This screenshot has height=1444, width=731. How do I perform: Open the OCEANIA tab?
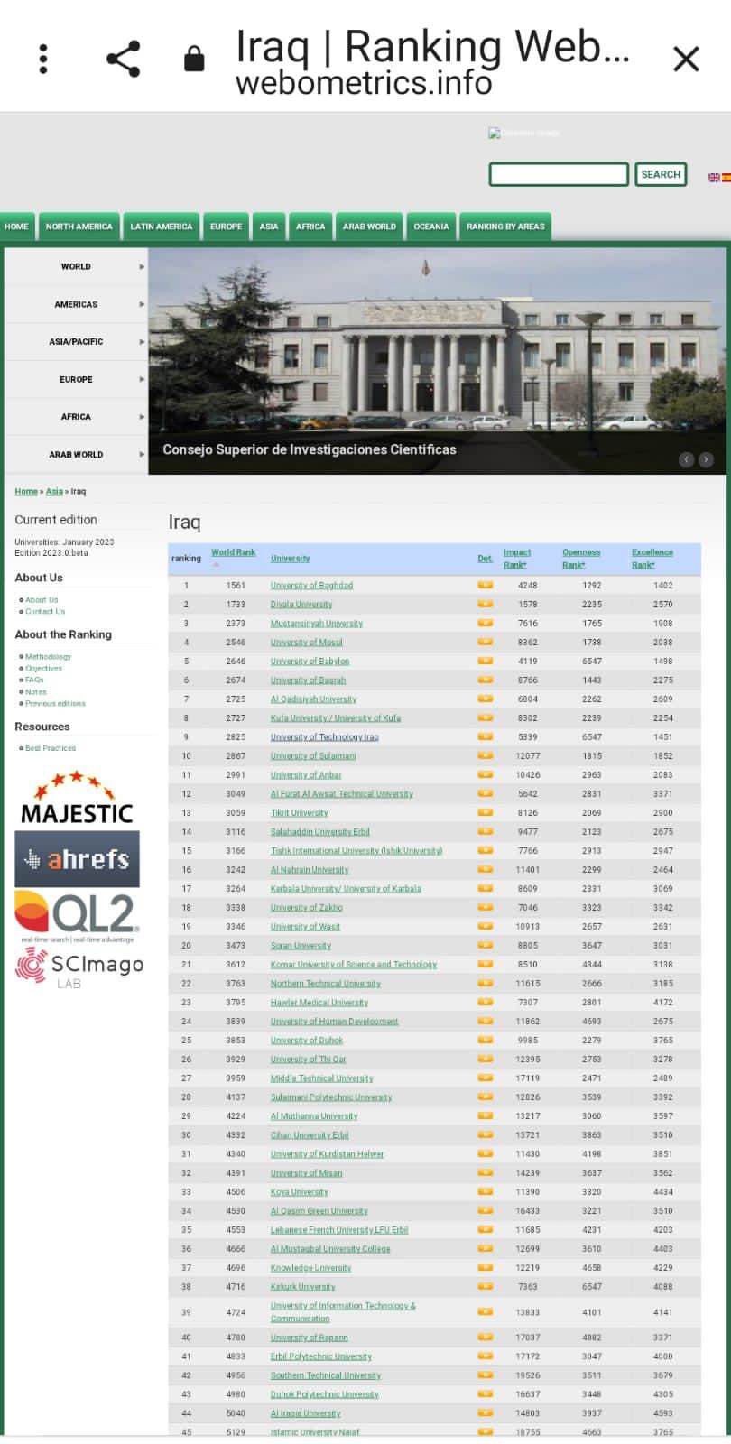pos(431,227)
